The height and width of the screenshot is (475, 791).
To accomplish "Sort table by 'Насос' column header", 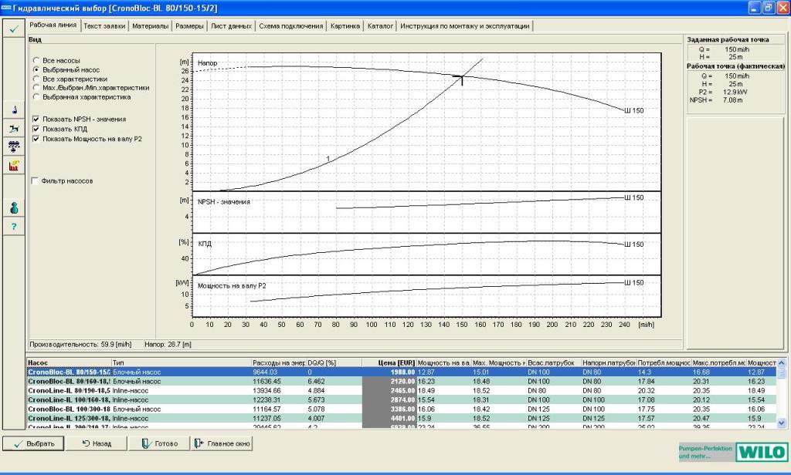I will pos(69,362).
